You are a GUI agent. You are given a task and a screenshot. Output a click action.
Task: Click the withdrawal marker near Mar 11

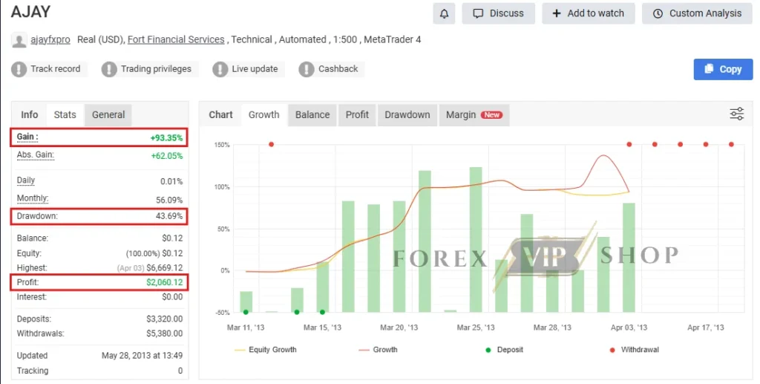(x=272, y=145)
